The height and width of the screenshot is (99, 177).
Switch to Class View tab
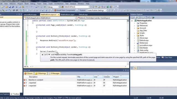coord(167,57)
